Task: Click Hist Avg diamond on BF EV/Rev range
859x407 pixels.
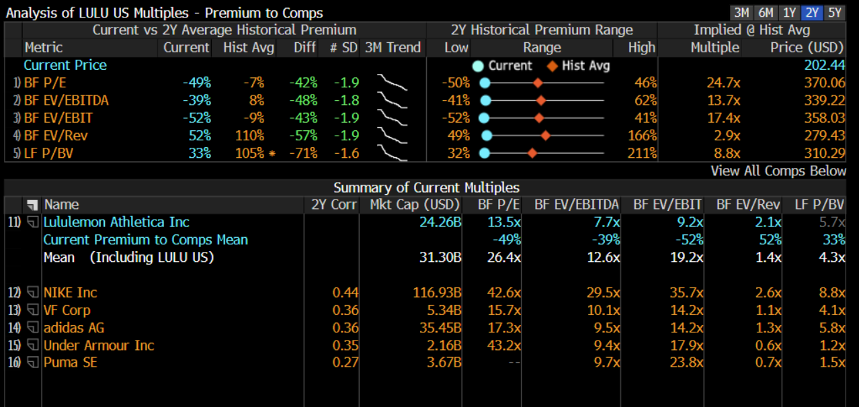Action: coord(546,136)
